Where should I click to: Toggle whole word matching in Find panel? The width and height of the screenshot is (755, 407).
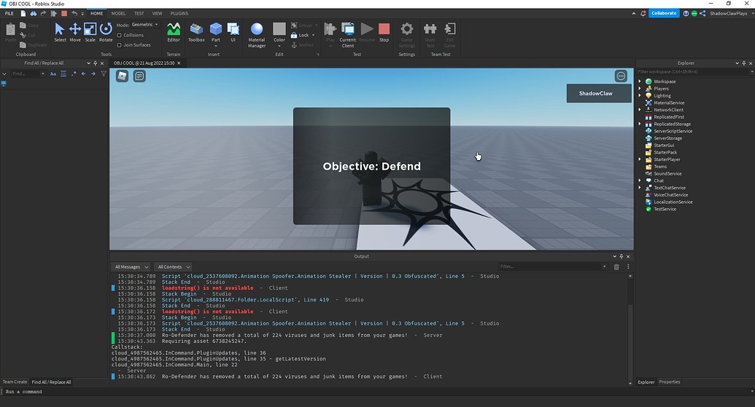coord(63,74)
